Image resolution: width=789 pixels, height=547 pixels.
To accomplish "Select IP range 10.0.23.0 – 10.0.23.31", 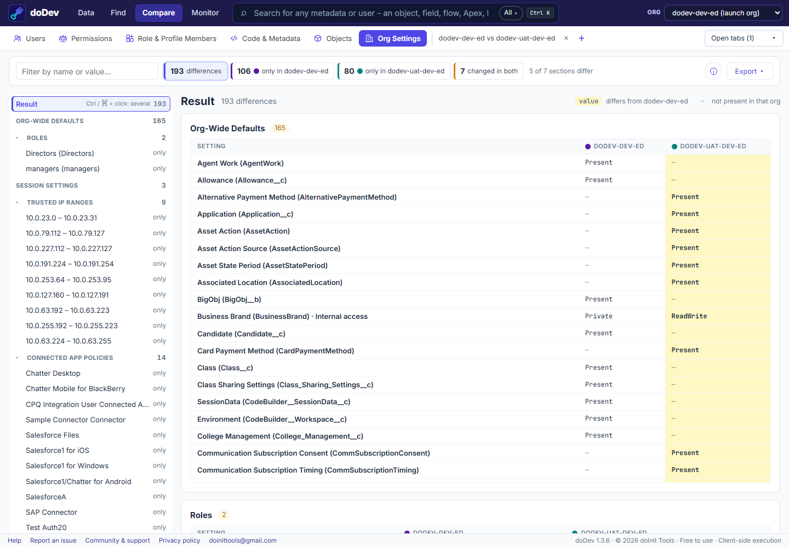I will [x=90, y=218].
